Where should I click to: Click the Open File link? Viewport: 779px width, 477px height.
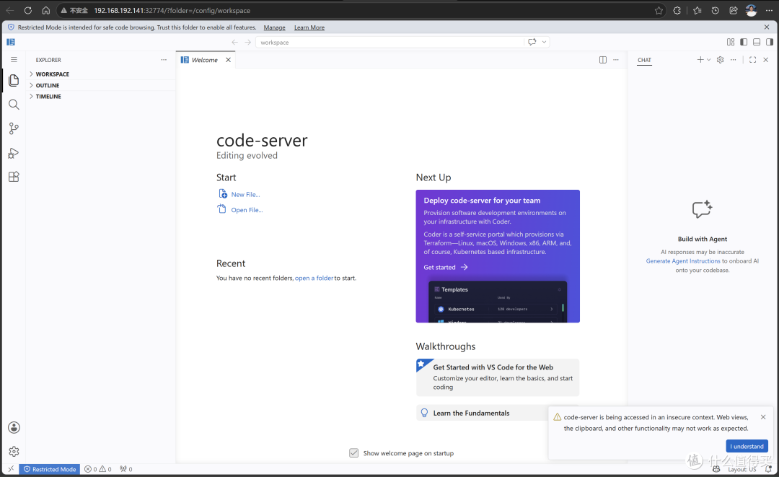(x=247, y=210)
